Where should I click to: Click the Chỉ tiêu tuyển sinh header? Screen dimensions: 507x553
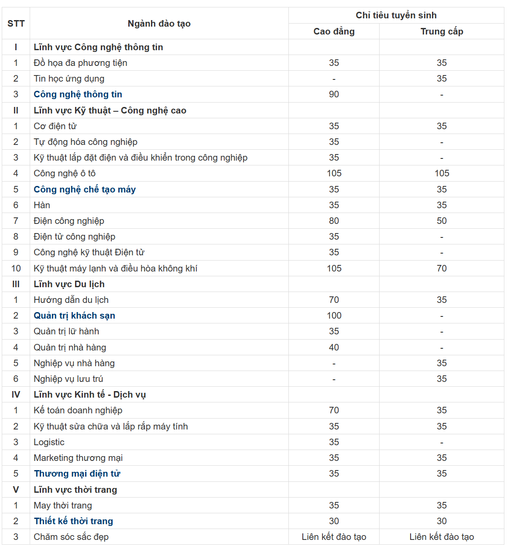coord(396,15)
